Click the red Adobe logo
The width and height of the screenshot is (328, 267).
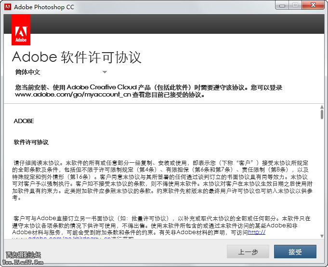[x=21, y=29]
